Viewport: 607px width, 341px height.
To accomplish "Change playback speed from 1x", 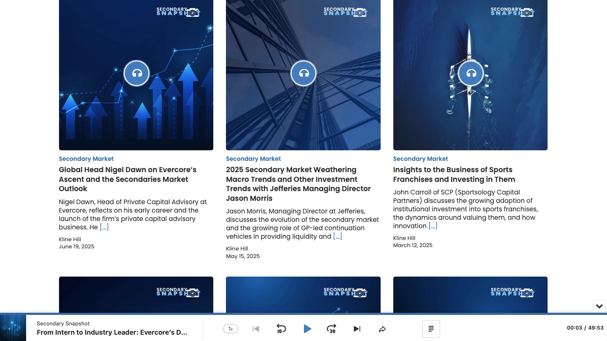I will point(231,329).
